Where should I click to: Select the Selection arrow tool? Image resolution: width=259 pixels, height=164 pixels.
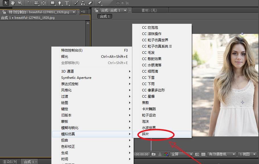click(6, 3)
